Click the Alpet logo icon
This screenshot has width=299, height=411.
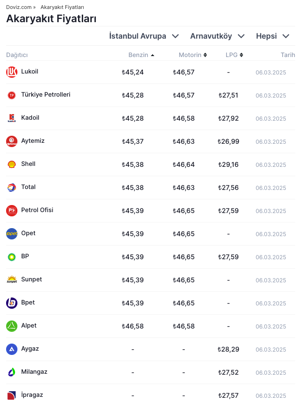point(12,326)
